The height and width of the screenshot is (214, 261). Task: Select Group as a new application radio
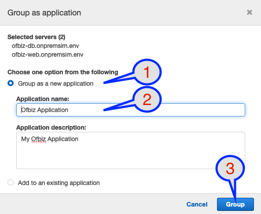(11, 83)
